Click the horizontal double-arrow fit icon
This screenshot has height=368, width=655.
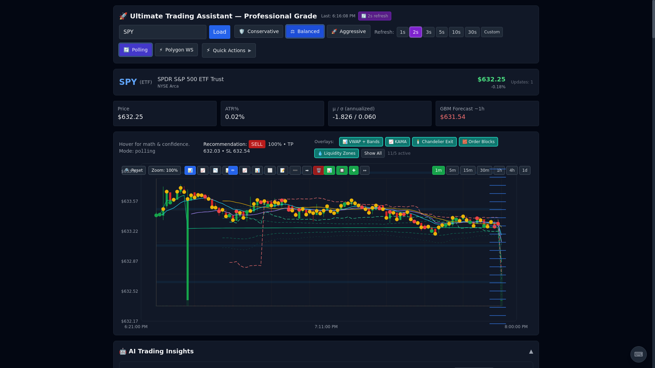(365, 170)
